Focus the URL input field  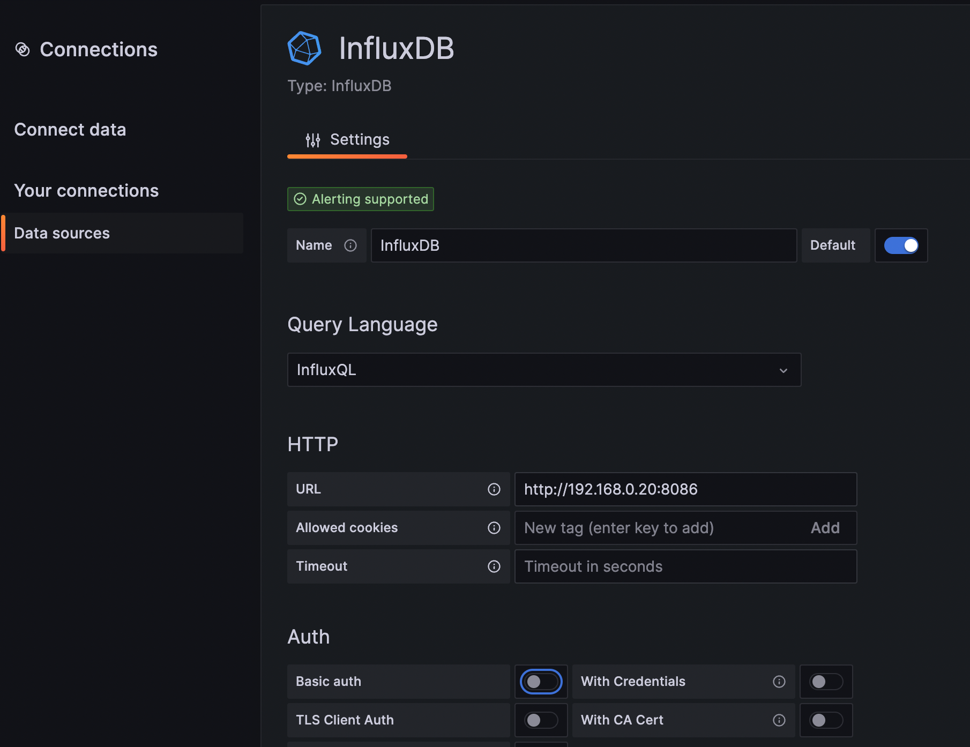(x=686, y=489)
